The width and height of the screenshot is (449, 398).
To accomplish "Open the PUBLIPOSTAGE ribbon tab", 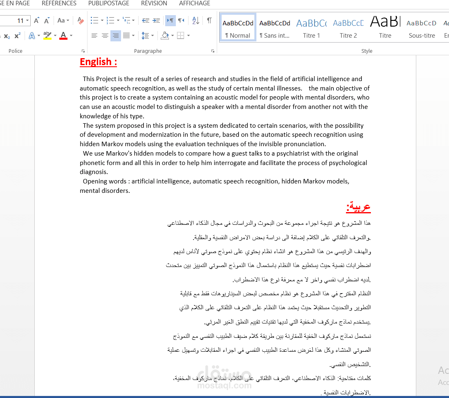I will pos(108,3).
